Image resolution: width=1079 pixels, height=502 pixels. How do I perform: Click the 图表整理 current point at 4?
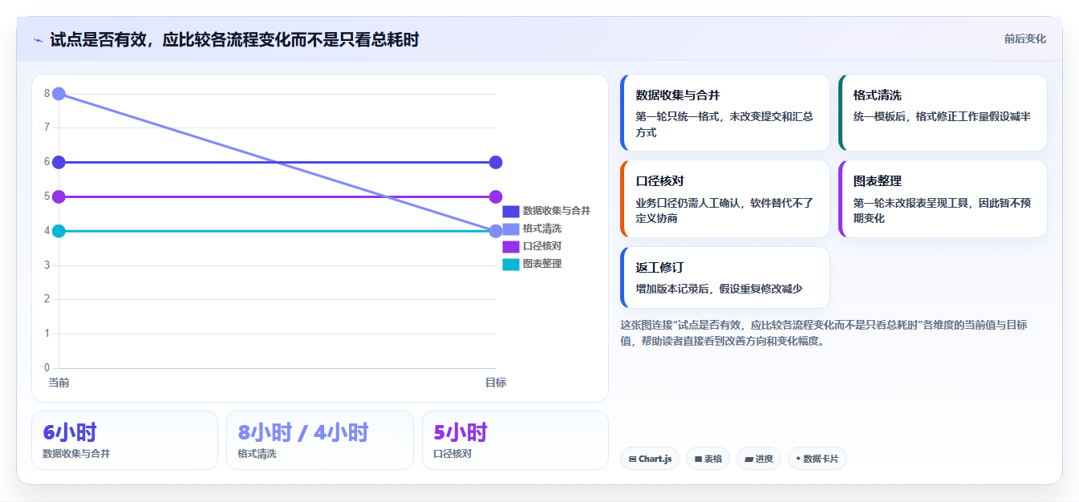click(59, 231)
